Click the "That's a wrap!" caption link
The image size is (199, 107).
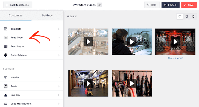pos(175,58)
